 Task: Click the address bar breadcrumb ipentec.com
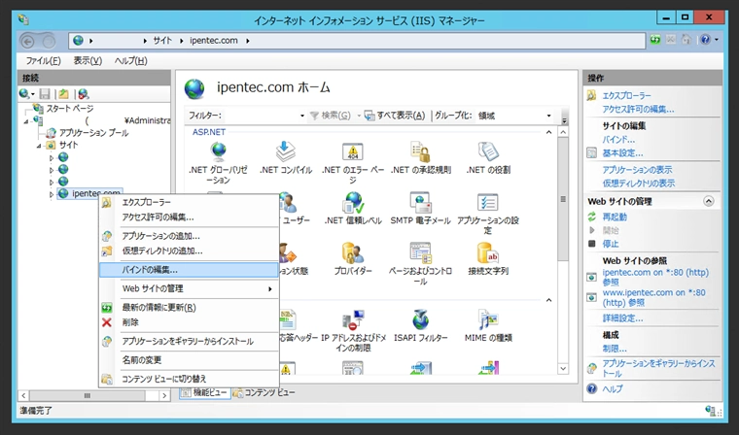(x=214, y=41)
